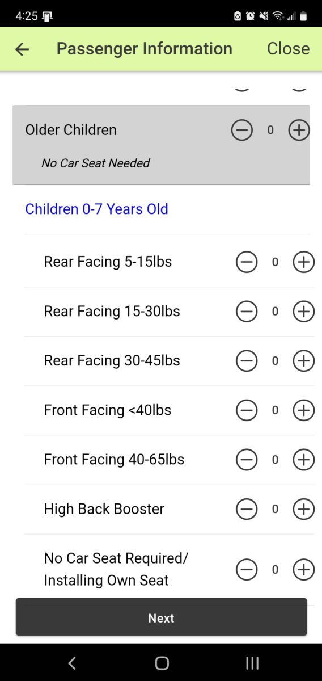Increase No Car Seat Required count

coord(303,570)
